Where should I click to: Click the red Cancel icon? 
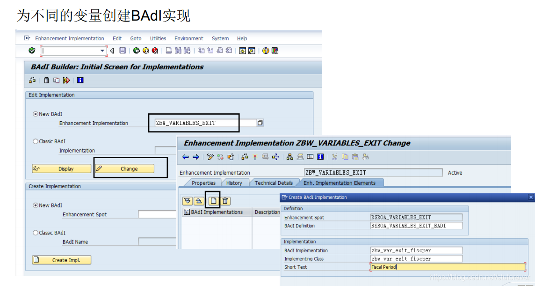click(155, 51)
